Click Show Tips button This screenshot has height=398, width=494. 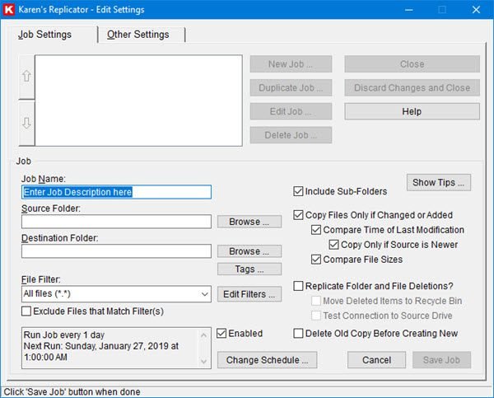pyautogui.click(x=439, y=182)
